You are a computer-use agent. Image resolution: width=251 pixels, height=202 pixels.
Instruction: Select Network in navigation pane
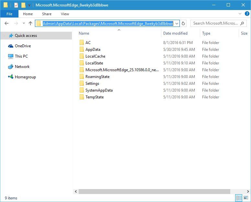pos(22,67)
